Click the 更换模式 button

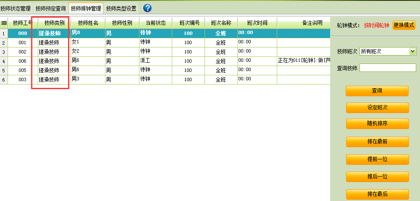404,25
